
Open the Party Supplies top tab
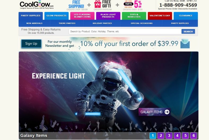[31, 16]
